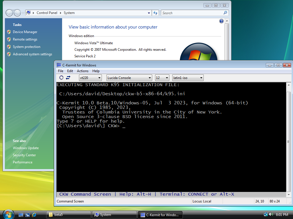Click the blue two-arrows toolbar icon in C-Kermit

point(68,78)
